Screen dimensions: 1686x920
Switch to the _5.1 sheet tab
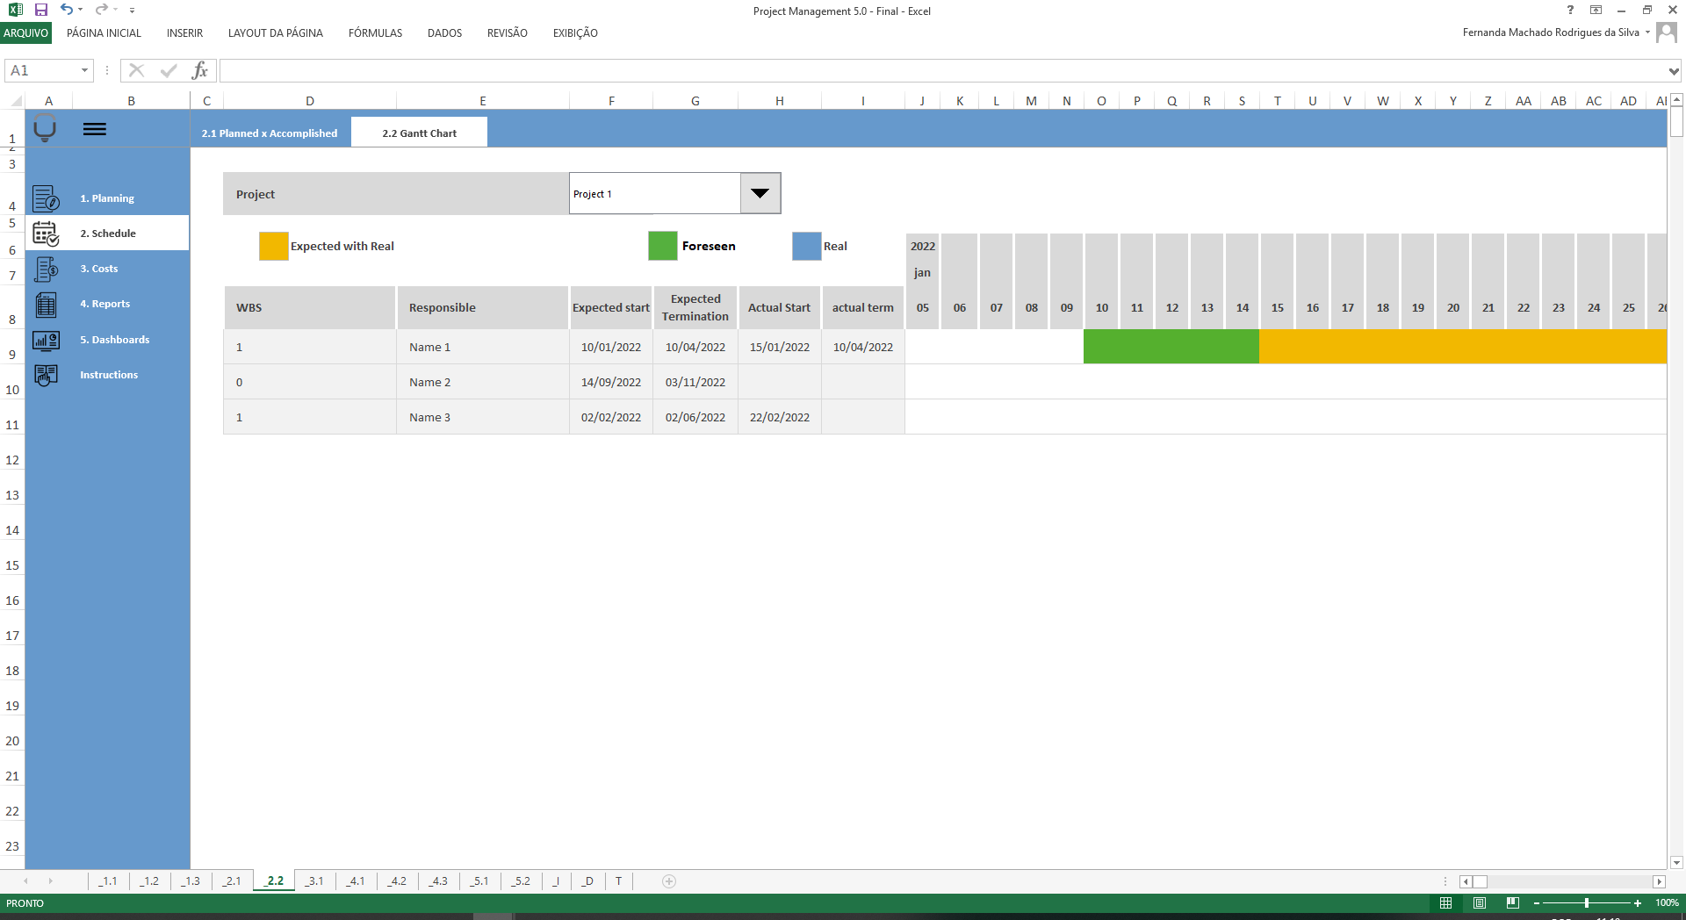(x=479, y=881)
